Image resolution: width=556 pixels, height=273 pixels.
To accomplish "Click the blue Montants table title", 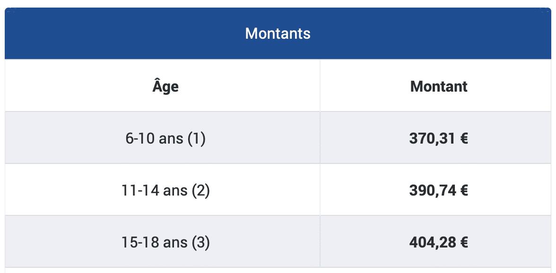I will coord(278,34).
